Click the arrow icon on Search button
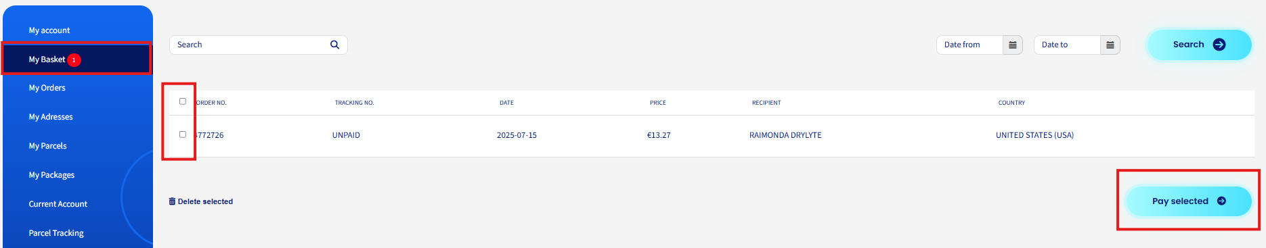The image size is (1266, 248). pyautogui.click(x=1219, y=45)
